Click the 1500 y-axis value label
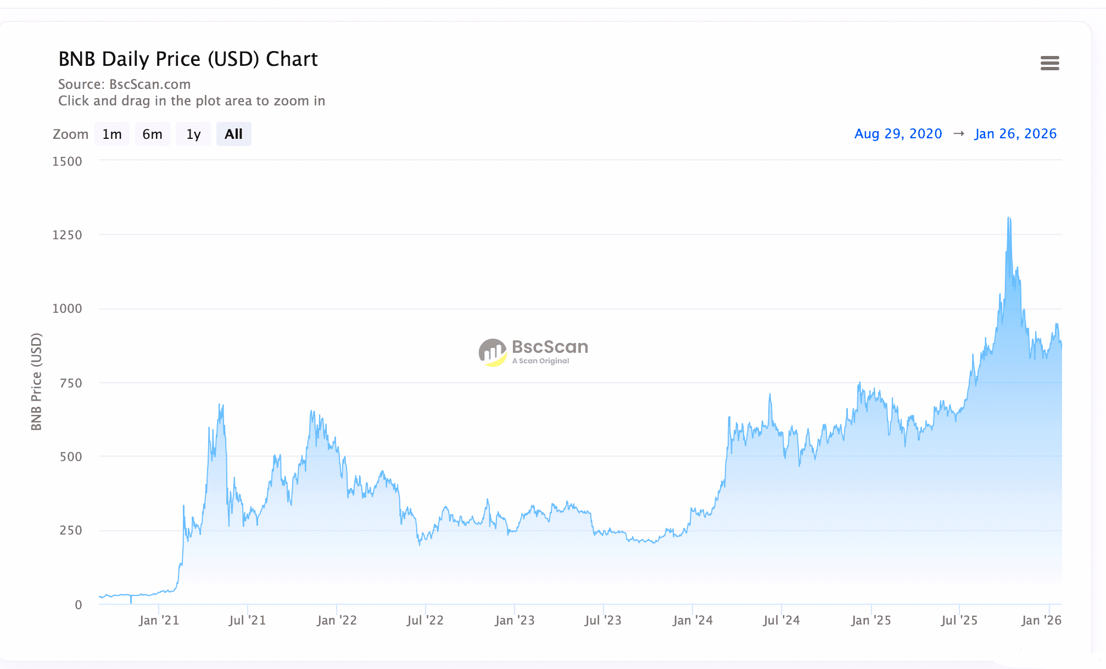This screenshot has width=1106, height=669. [x=67, y=162]
